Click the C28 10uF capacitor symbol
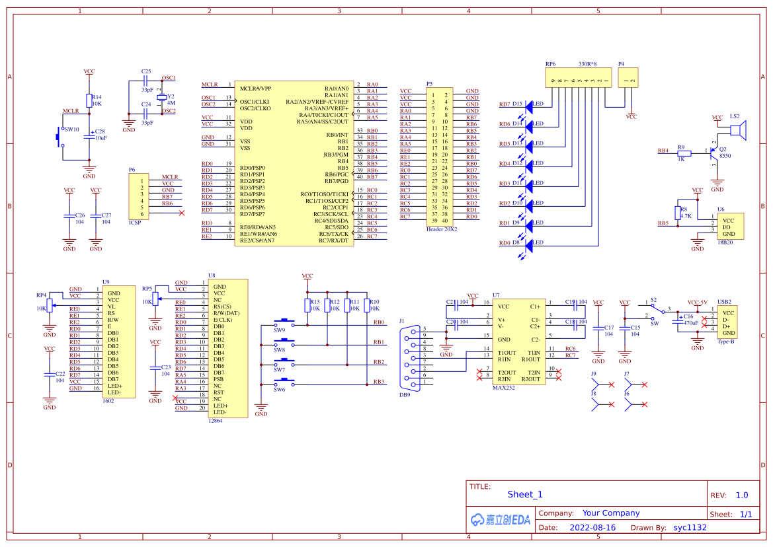 (89, 135)
